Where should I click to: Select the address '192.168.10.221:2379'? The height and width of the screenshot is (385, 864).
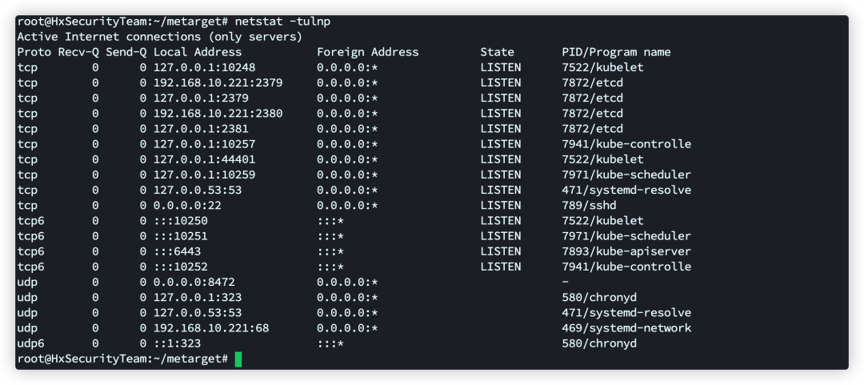tap(218, 82)
